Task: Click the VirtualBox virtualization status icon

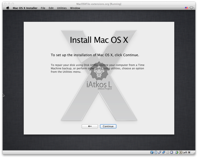Action: (171, 152)
